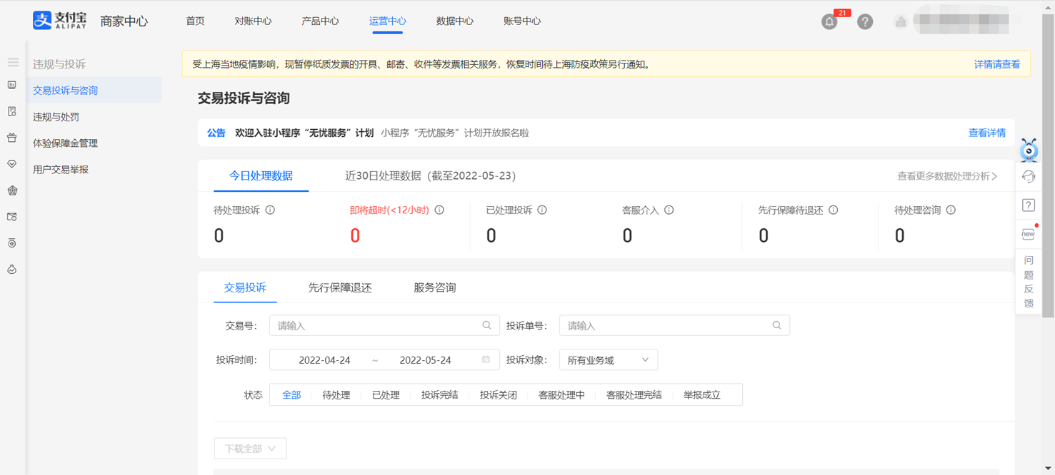Toggle the hamburger menu in left sidebar
The height and width of the screenshot is (475, 1055).
click(x=13, y=63)
